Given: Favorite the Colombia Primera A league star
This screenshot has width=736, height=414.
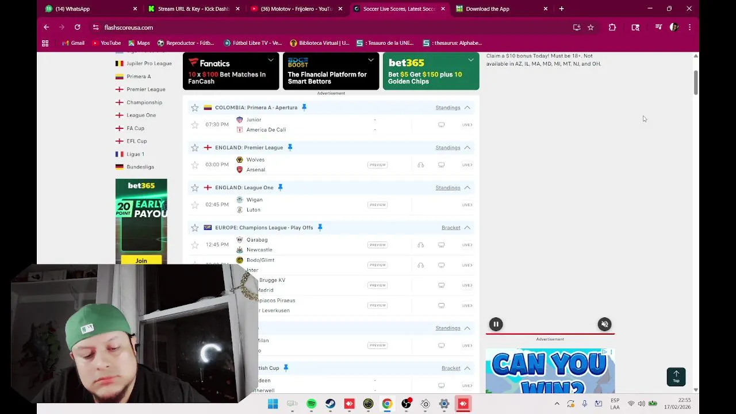Looking at the screenshot, I should pyautogui.click(x=195, y=108).
